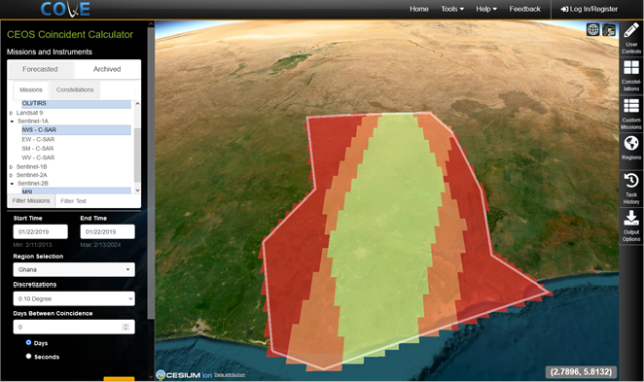Open the Task History clock icon
644x382 pixels.
pyautogui.click(x=630, y=181)
